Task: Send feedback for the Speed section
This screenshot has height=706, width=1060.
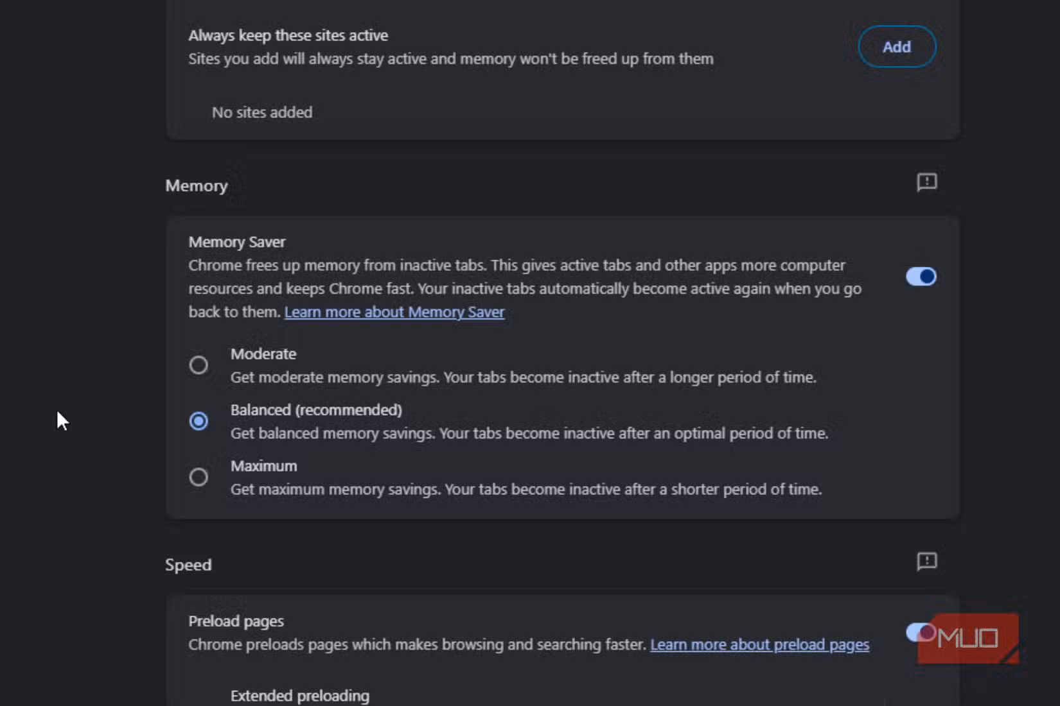Action: pyautogui.click(x=926, y=562)
